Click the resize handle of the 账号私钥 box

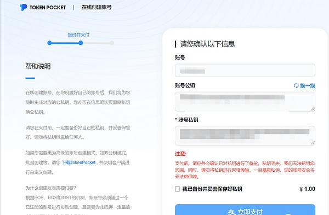click(313, 143)
